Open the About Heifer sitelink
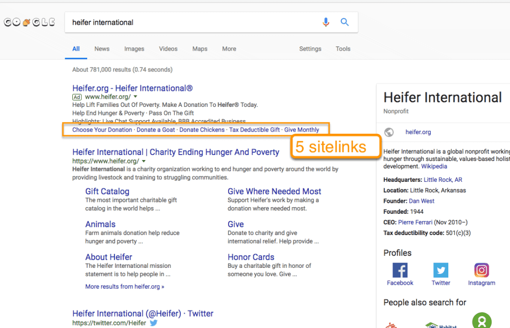 coord(109,257)
